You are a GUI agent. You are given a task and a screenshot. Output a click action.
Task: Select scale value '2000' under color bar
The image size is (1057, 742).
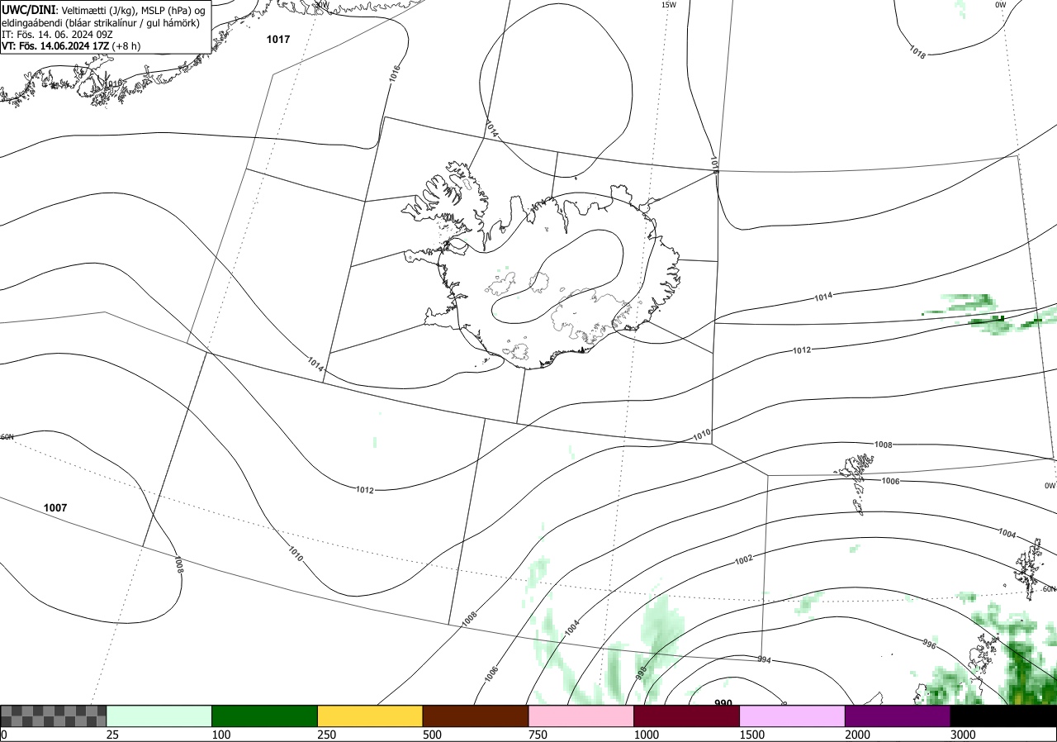pyautogui.click(x=858, y=734)
